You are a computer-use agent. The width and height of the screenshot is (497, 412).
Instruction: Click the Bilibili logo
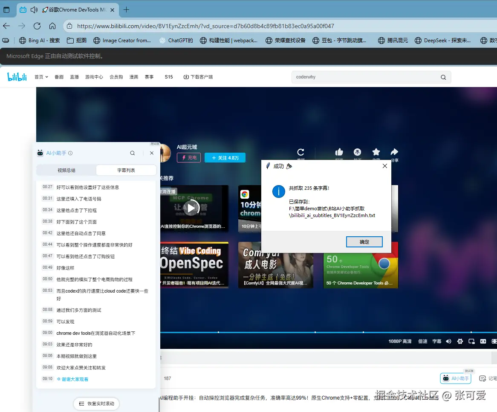coord(17,77)
